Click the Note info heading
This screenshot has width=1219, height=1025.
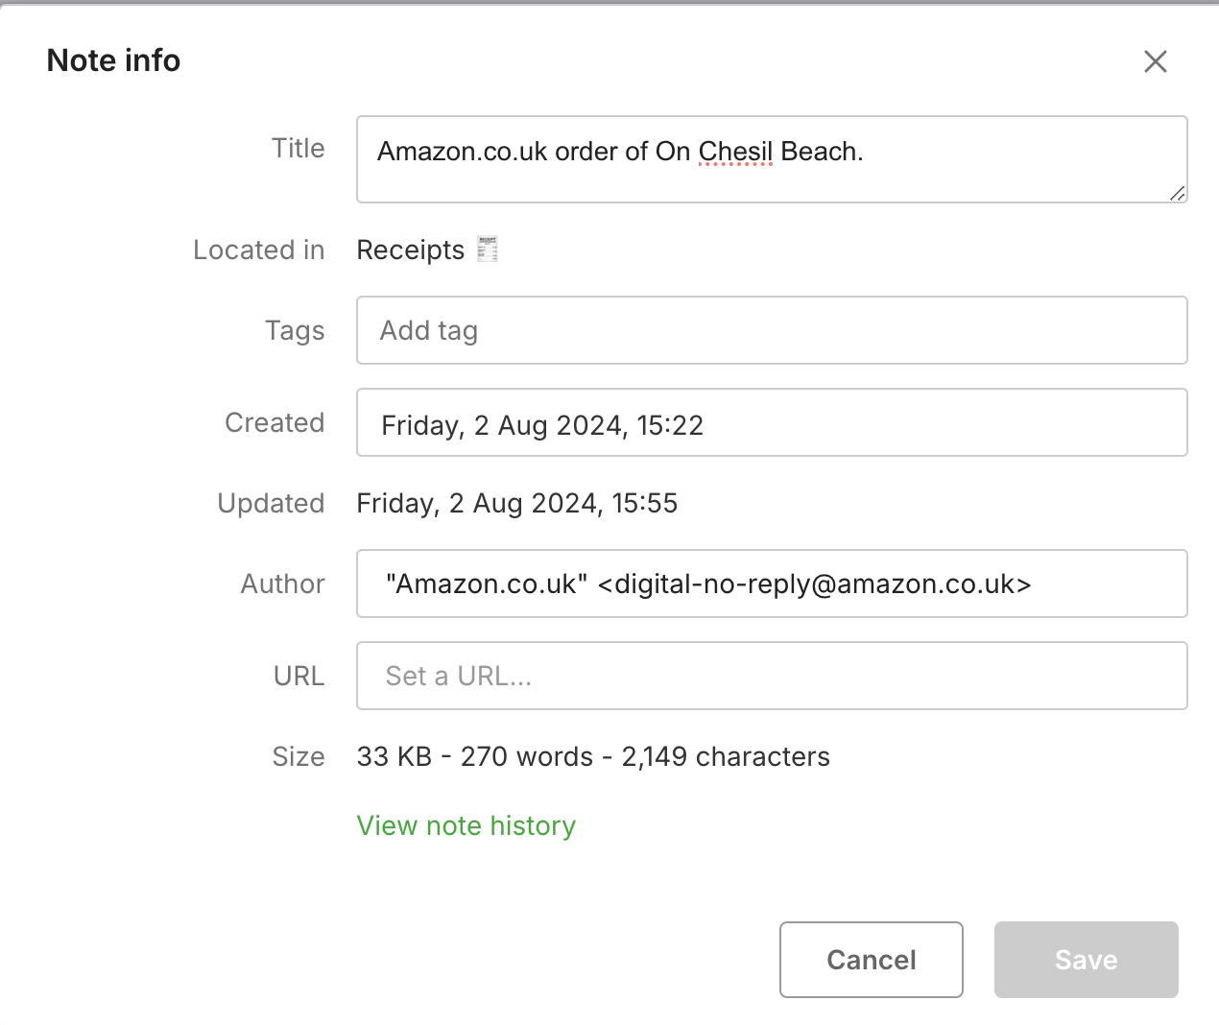point(113,60)
